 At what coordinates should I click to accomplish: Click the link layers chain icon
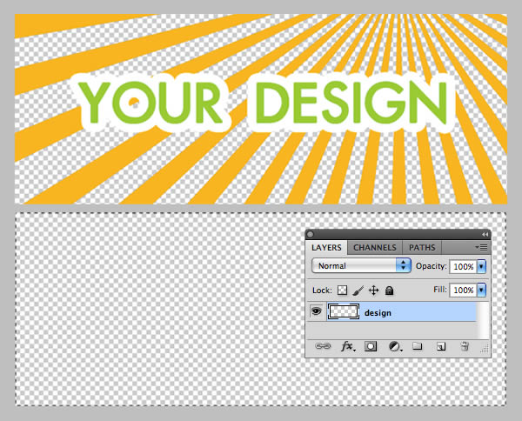pyautogui.click(x=323, y=346)
